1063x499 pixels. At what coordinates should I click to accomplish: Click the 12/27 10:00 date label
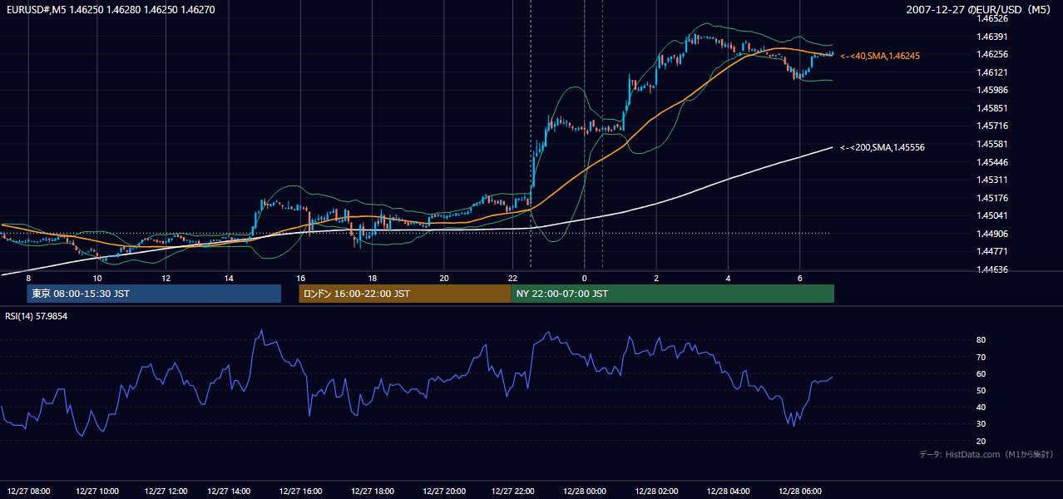point(96,492)
